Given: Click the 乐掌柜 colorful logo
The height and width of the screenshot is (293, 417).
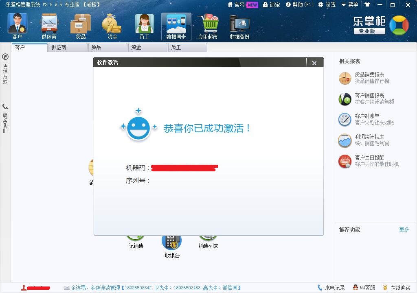Looking at the screenshot, I should point(399,25).
